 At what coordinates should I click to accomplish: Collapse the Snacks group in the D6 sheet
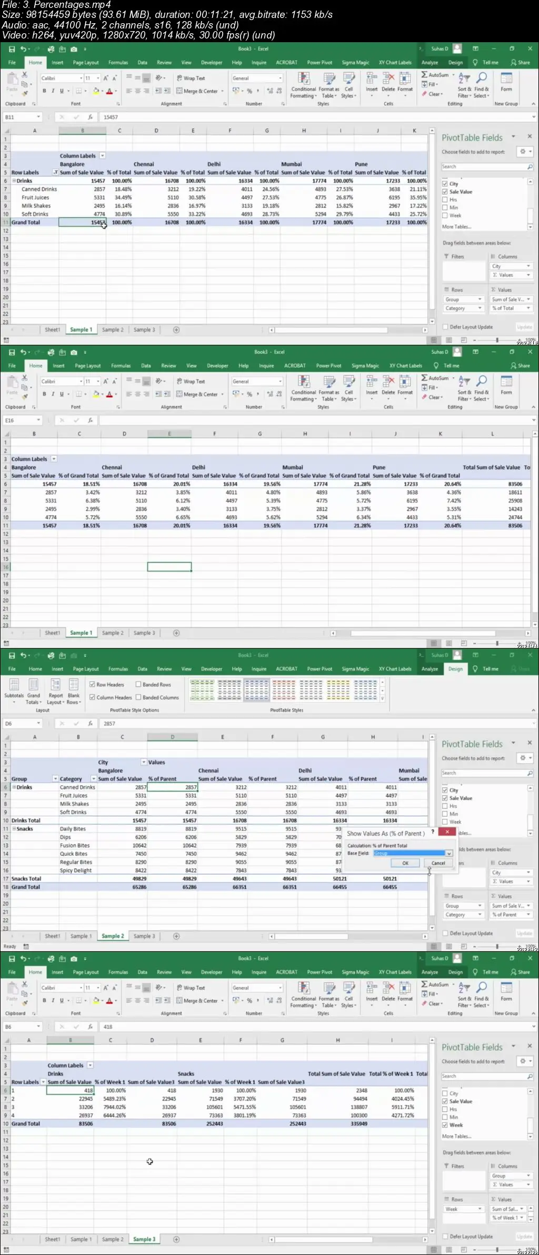click(14, 828)
